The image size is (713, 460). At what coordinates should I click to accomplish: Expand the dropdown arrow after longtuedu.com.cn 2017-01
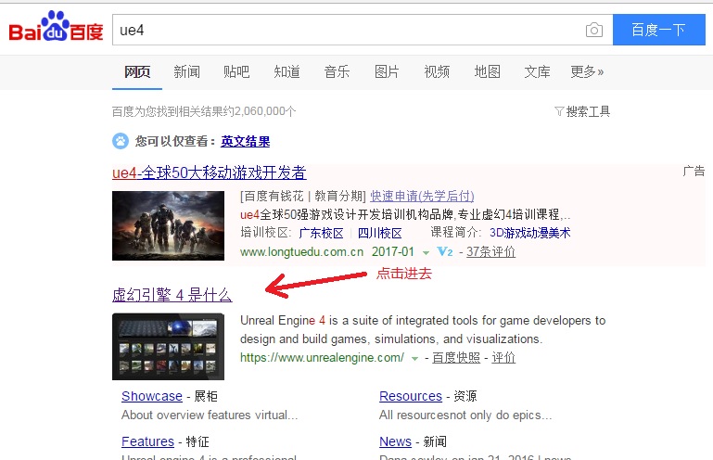click(426, 252)
